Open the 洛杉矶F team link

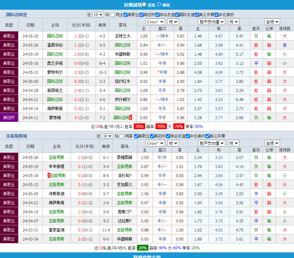pyautogui.click(x=124, y=175)
